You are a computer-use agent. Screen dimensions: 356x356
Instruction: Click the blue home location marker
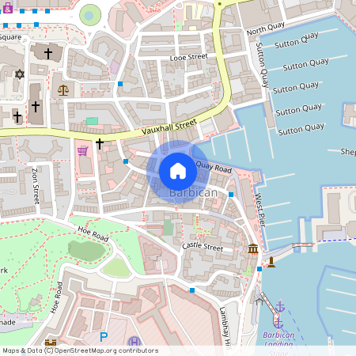(178, 172)
